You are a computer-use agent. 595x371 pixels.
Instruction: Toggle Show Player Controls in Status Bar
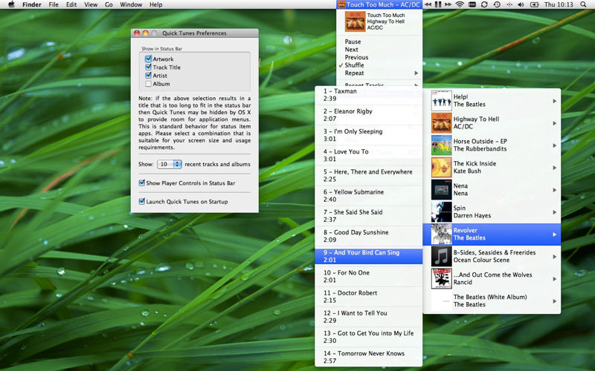(142, 183)
